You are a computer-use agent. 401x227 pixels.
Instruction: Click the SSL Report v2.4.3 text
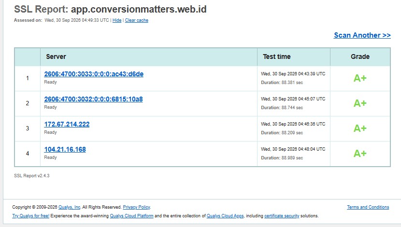[x=32, y=176]
